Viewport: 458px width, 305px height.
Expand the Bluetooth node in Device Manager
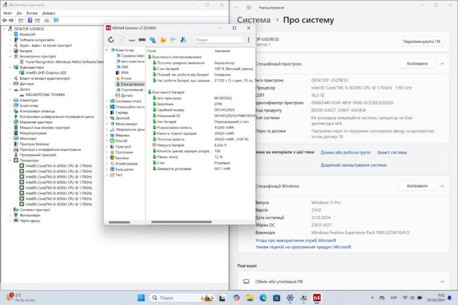10,35
